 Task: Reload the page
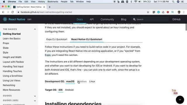pyautogui.click(x=13, y=12)
